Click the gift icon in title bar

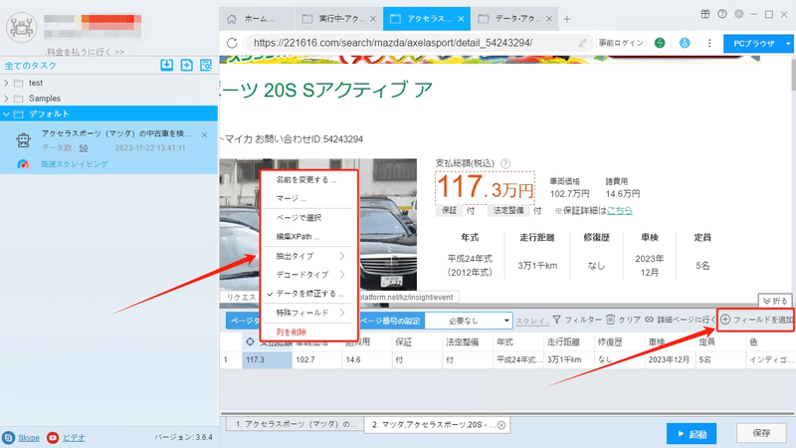pyautogui.click(x=705, y=14)
